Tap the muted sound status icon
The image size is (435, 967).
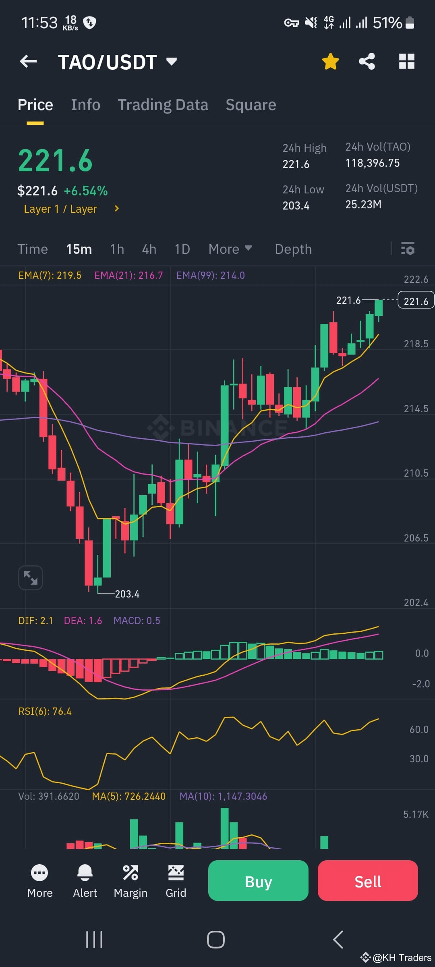[311, 23]
